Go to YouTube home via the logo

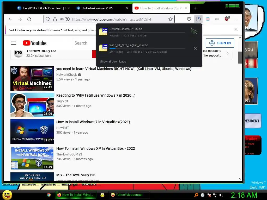click(35, 43)
